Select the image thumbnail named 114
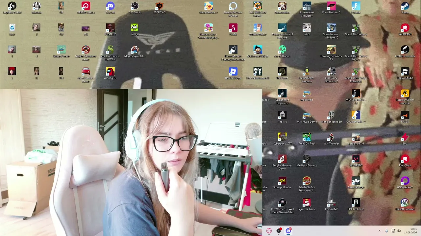This screenshot has height=236, width=421. [x=61, y=73]
